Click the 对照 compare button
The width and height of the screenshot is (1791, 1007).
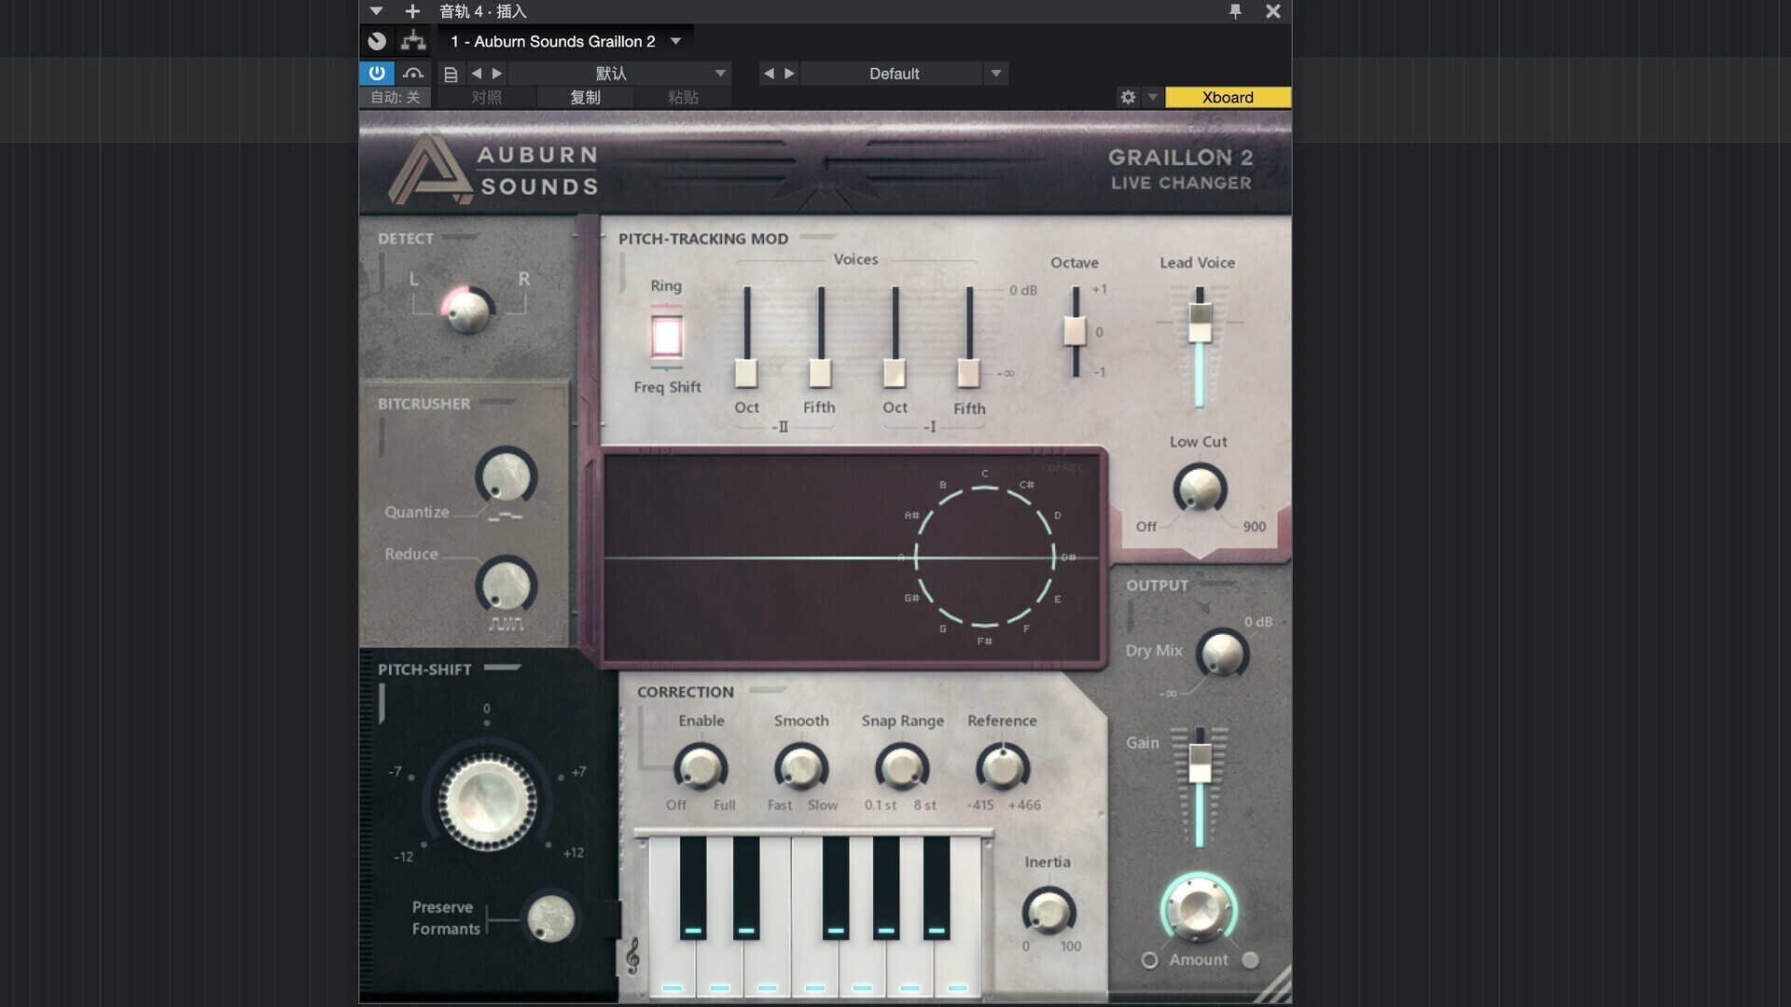pyautogui.click(x=486, y=97)
